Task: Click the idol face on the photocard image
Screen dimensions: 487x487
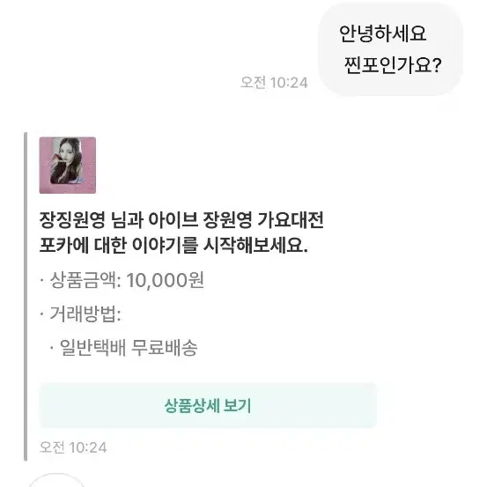Action: coord(67,152)
